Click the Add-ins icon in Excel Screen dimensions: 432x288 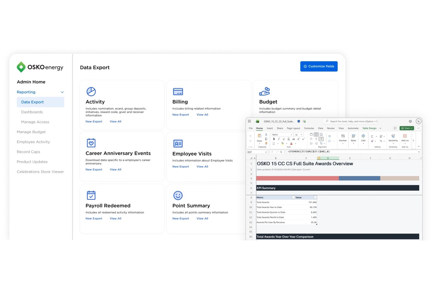click(x=405, y=136)
